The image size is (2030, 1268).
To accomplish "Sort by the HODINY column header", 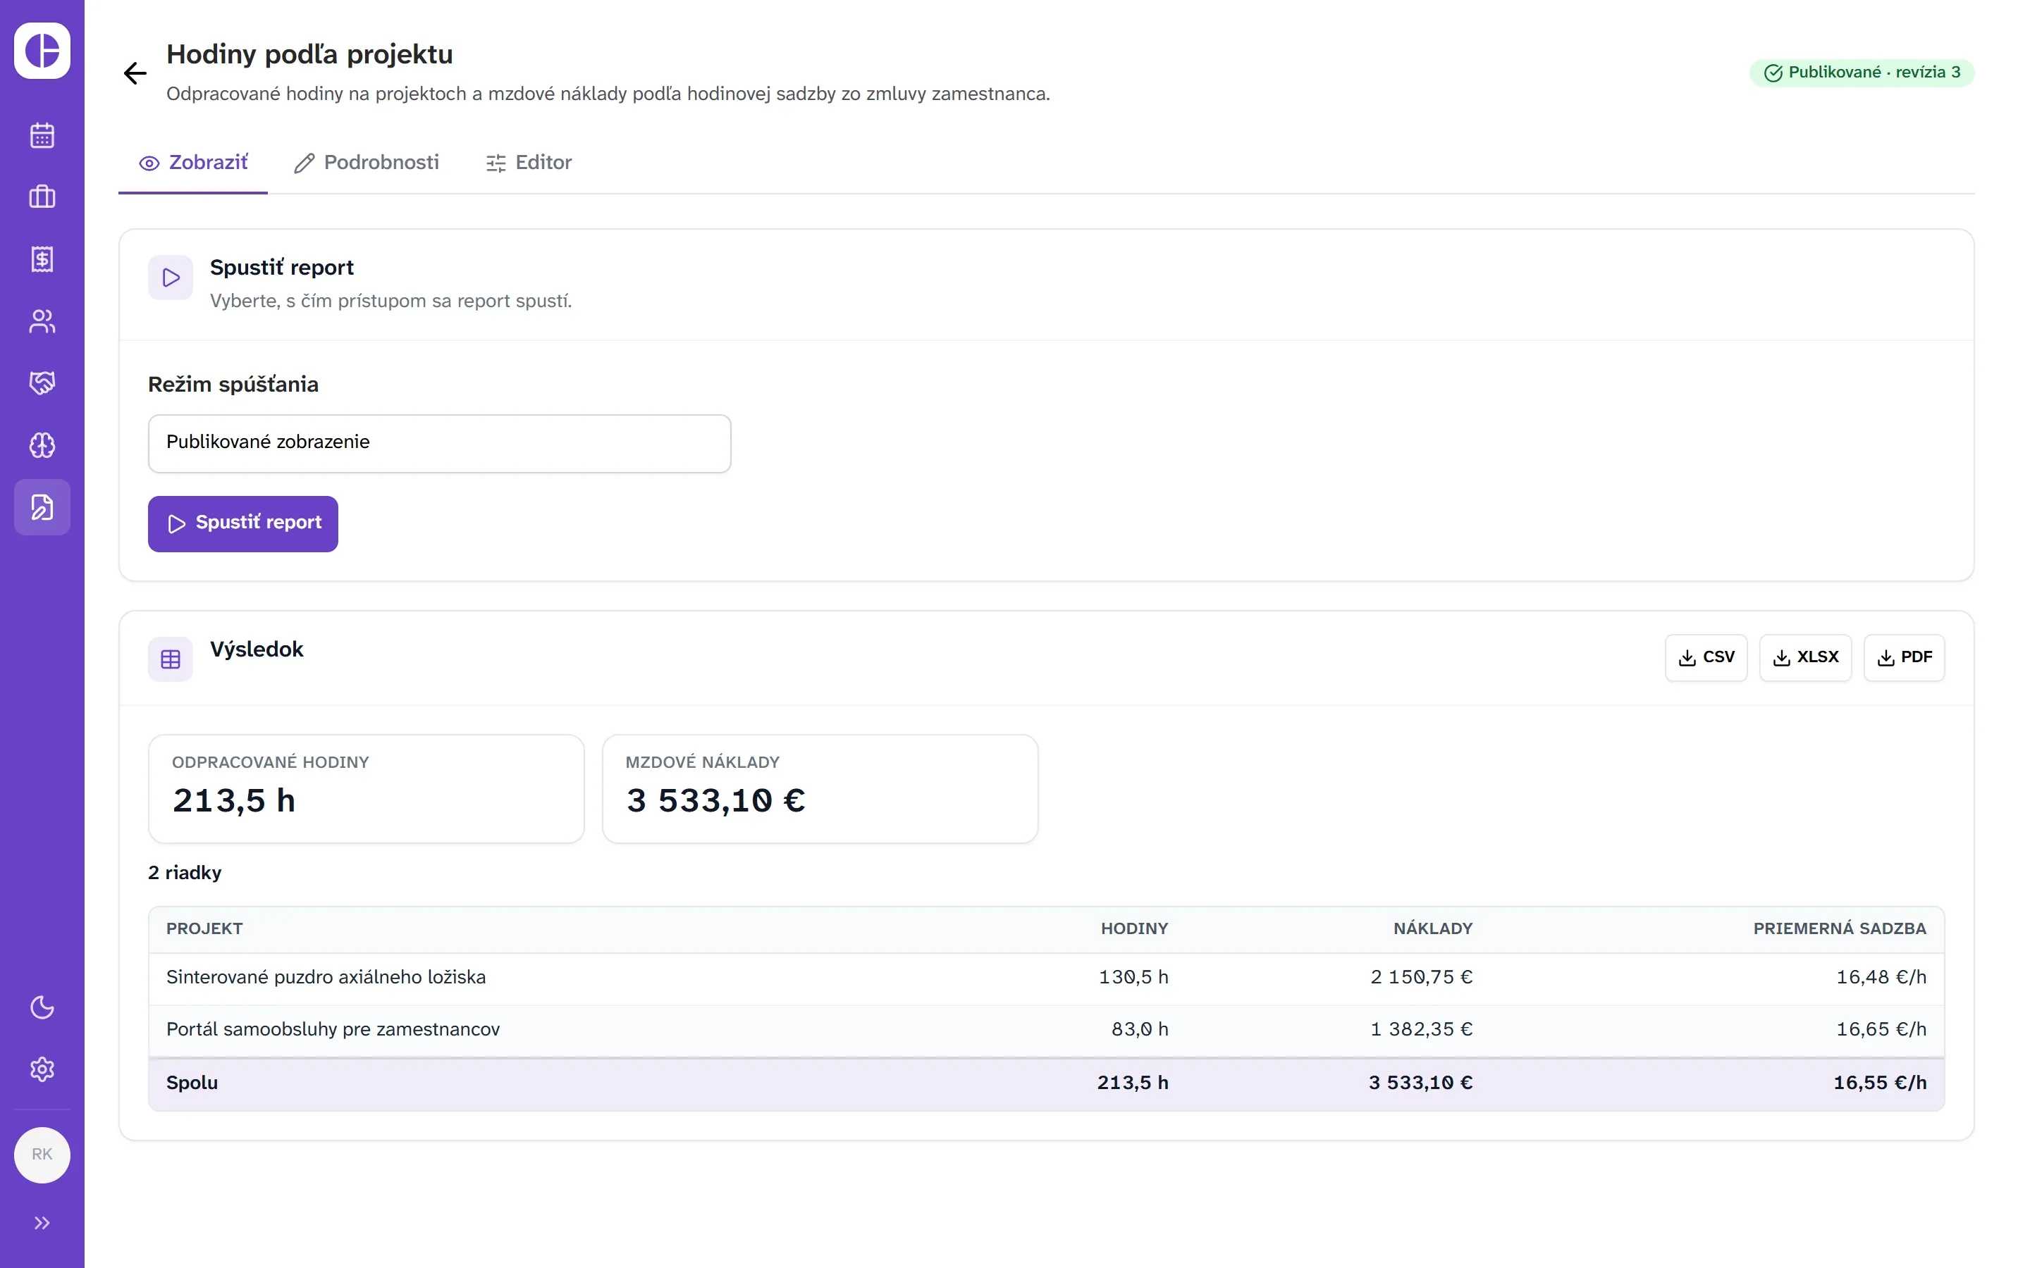I will [1134, 928].
